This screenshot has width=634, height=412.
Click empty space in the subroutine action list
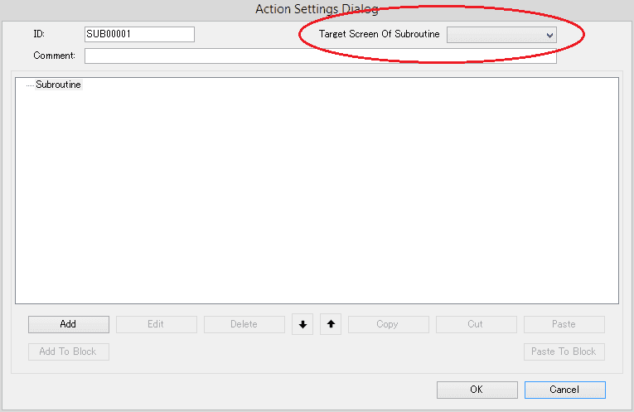[x=317, y=199]
